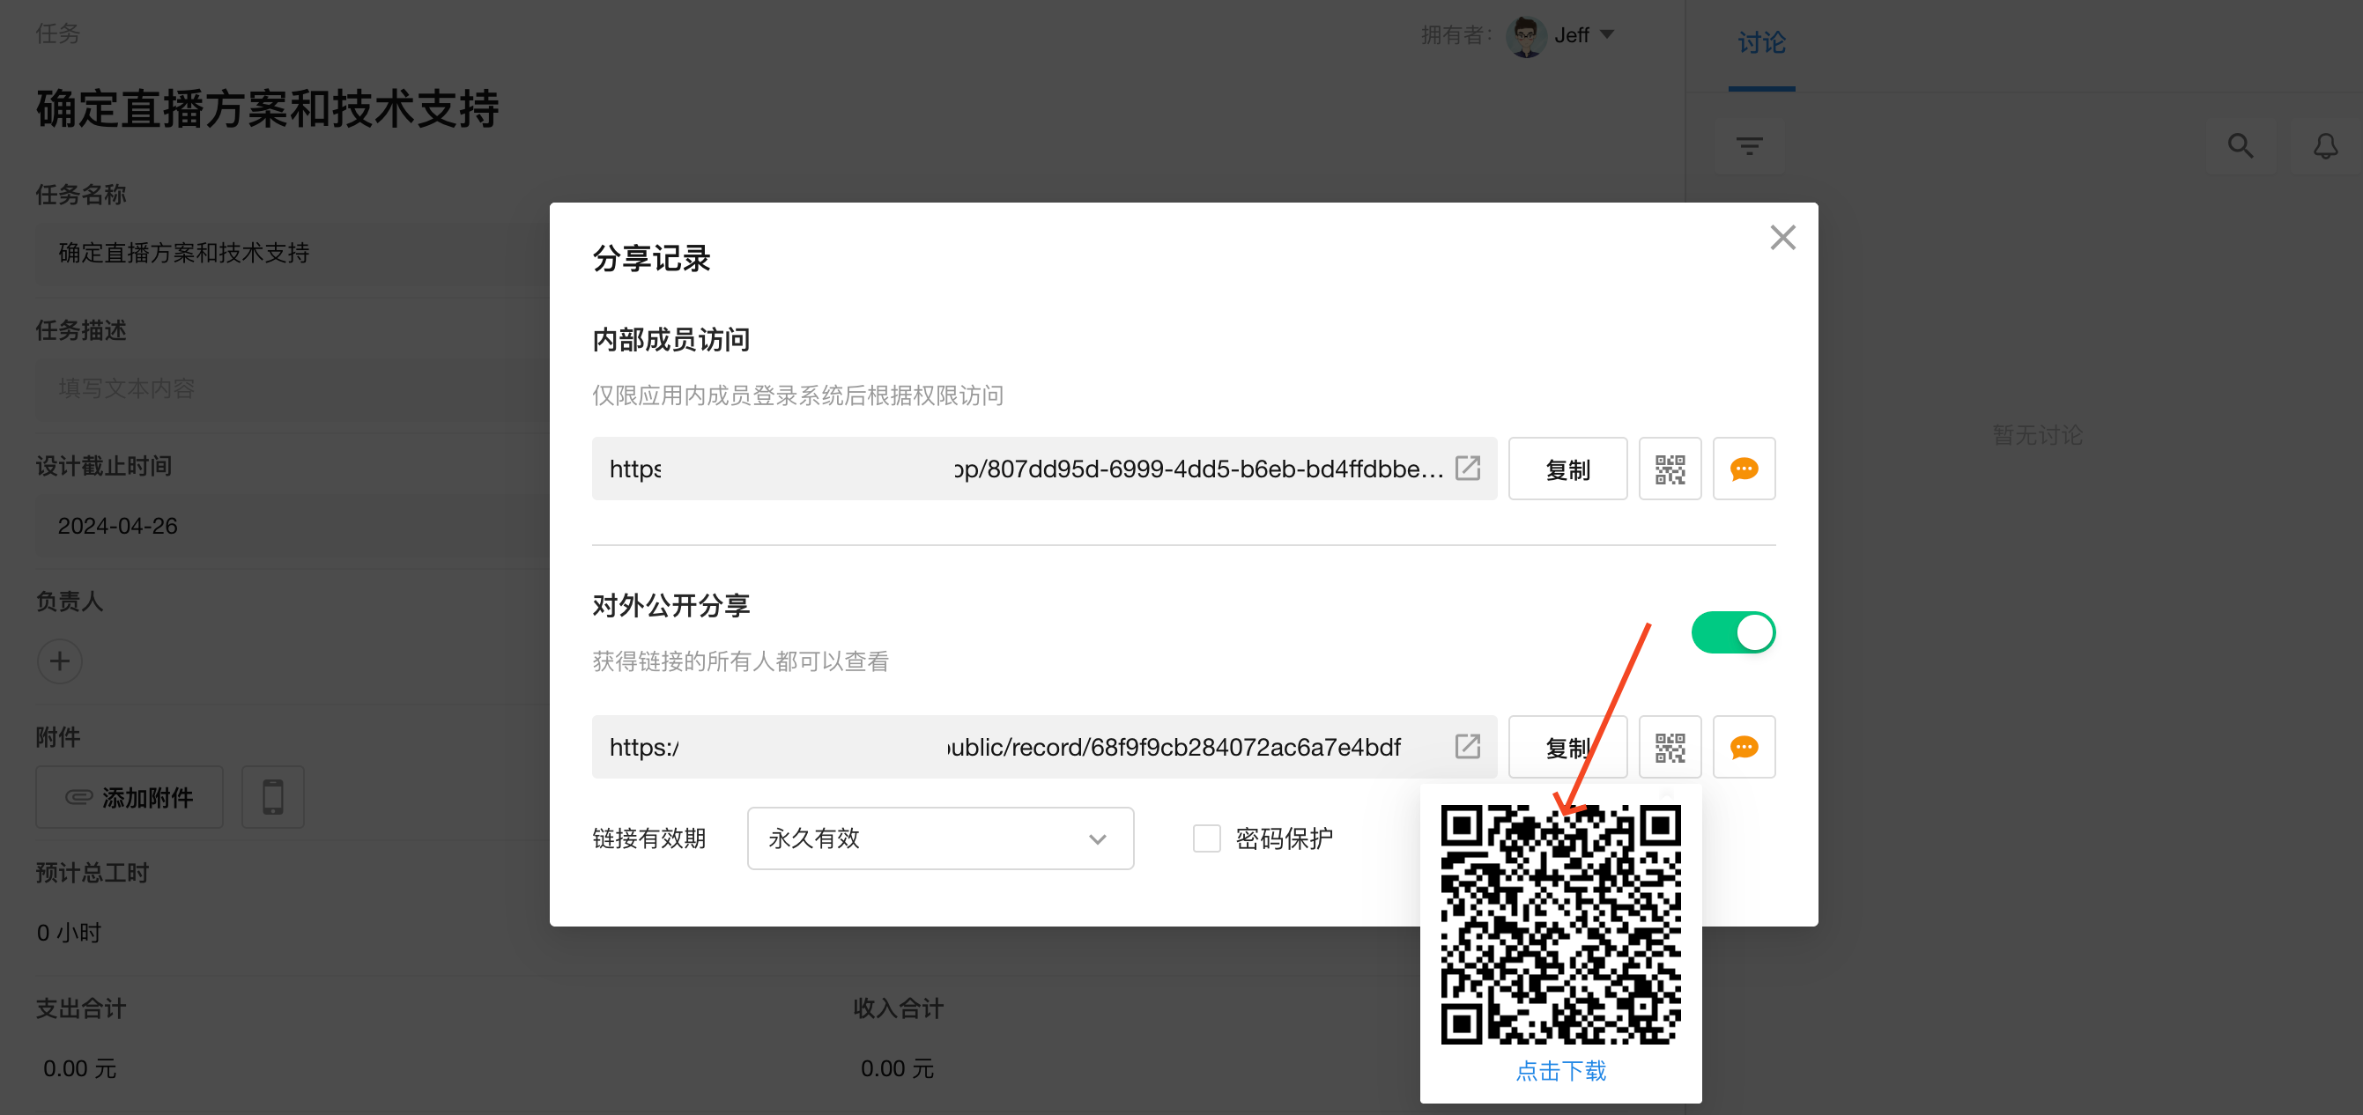Viewport: 2363px width, 1115px height.
Task: Send internal link via chat bubble icon
Action: pyautogui.click(x=1743, y=469)
